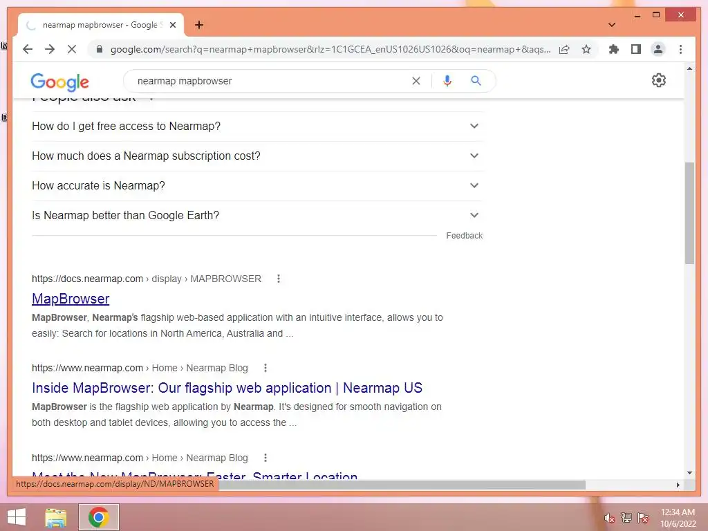Open a new tab with the plus button

(x=199, y=25)
